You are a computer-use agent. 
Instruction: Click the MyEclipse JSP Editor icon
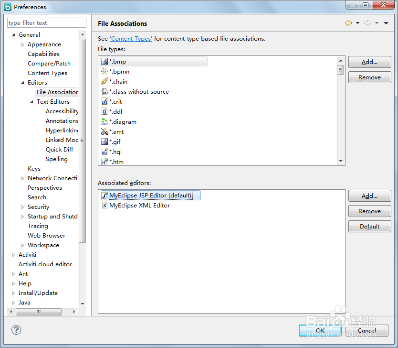(105, 195)
